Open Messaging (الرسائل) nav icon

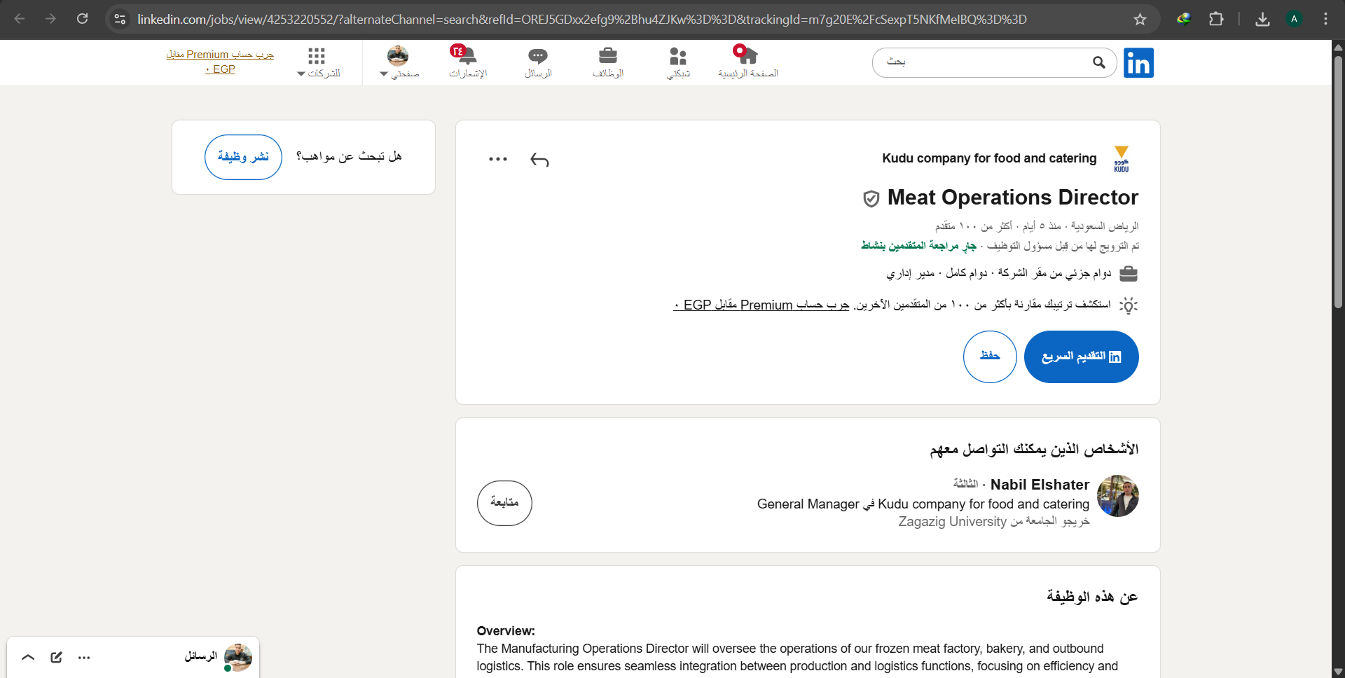[538, 62]
